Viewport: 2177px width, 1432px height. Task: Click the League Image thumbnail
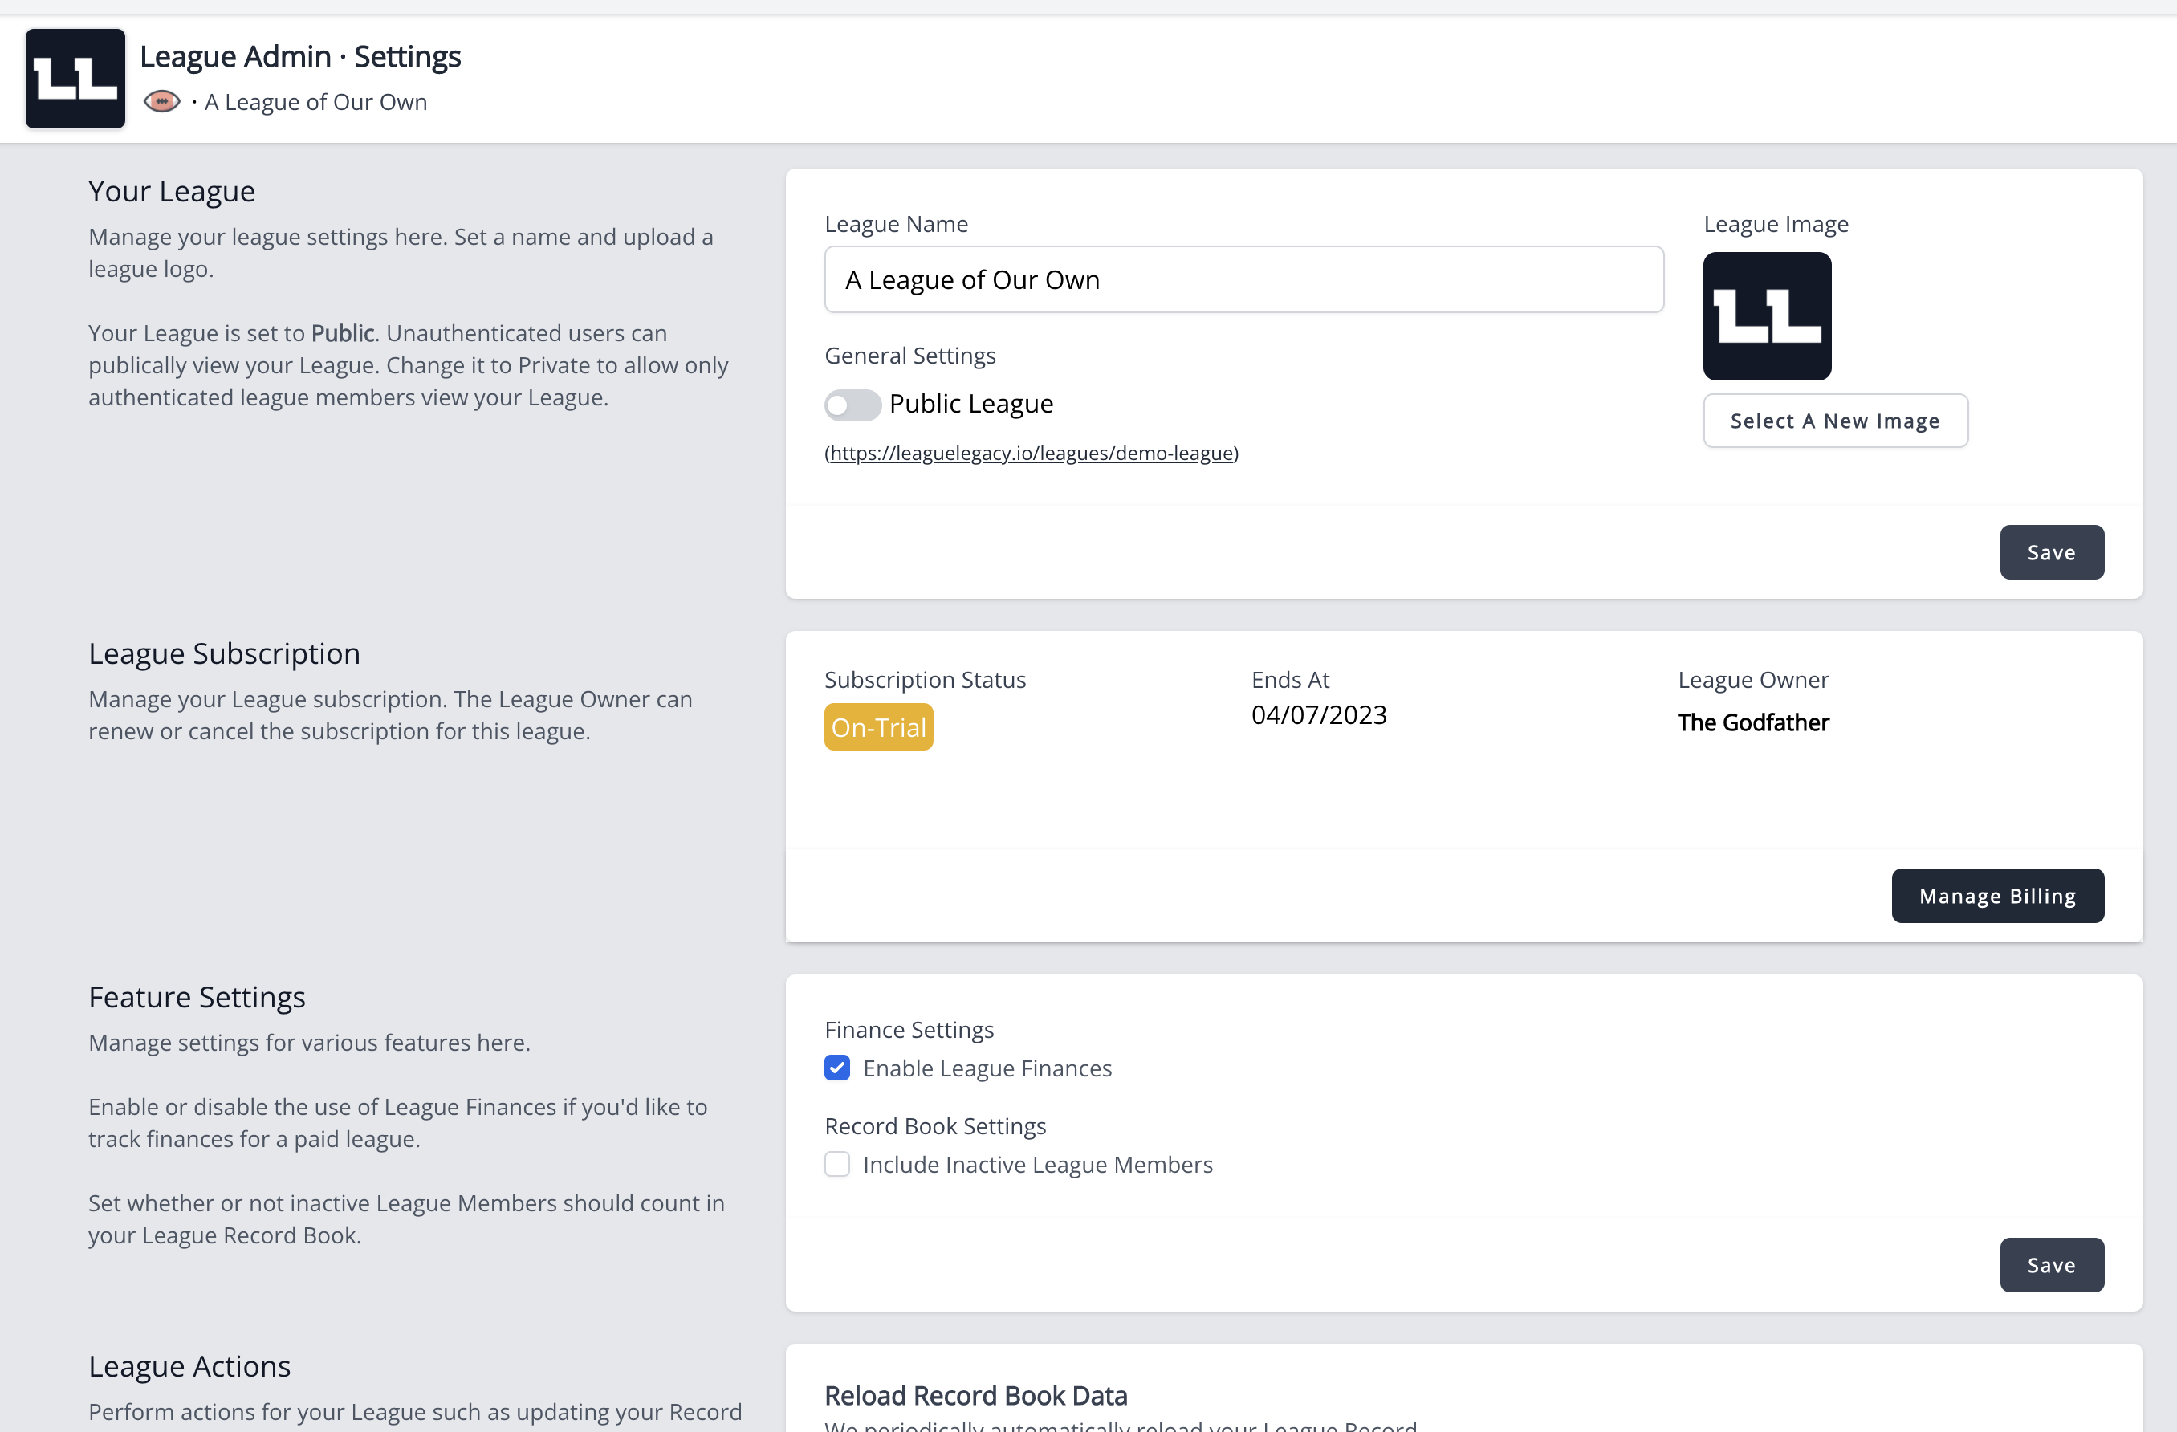pos(1766,316)
